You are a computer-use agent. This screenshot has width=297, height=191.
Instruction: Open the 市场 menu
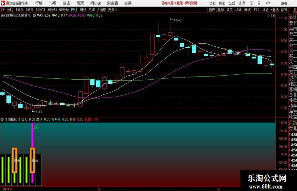[x=53, y=3]
